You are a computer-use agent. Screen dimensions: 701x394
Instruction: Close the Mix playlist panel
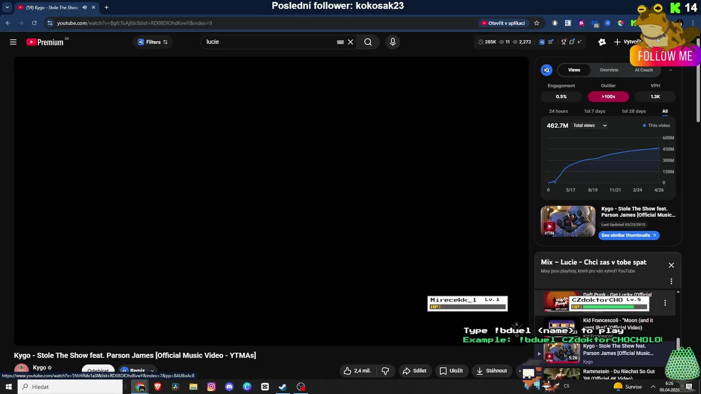tap(671, 265)
